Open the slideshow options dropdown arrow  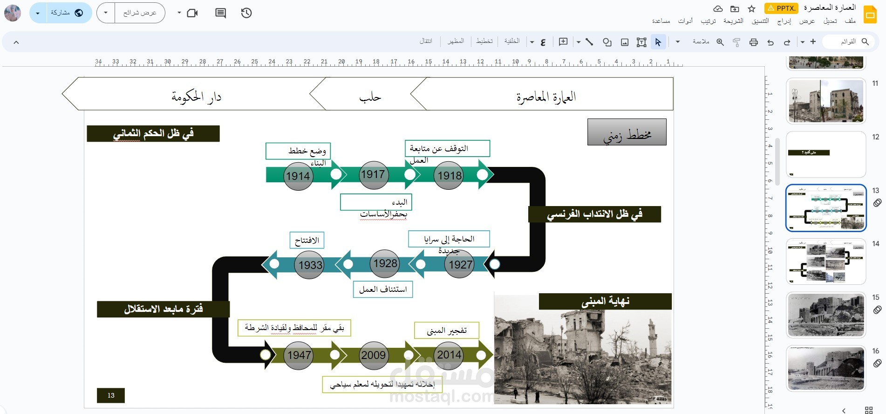click(106, 13)
